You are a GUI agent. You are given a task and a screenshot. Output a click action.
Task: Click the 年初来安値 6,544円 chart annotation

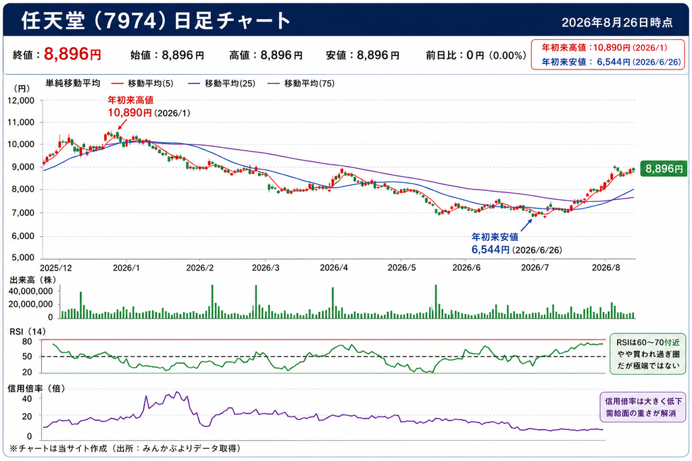516,243
